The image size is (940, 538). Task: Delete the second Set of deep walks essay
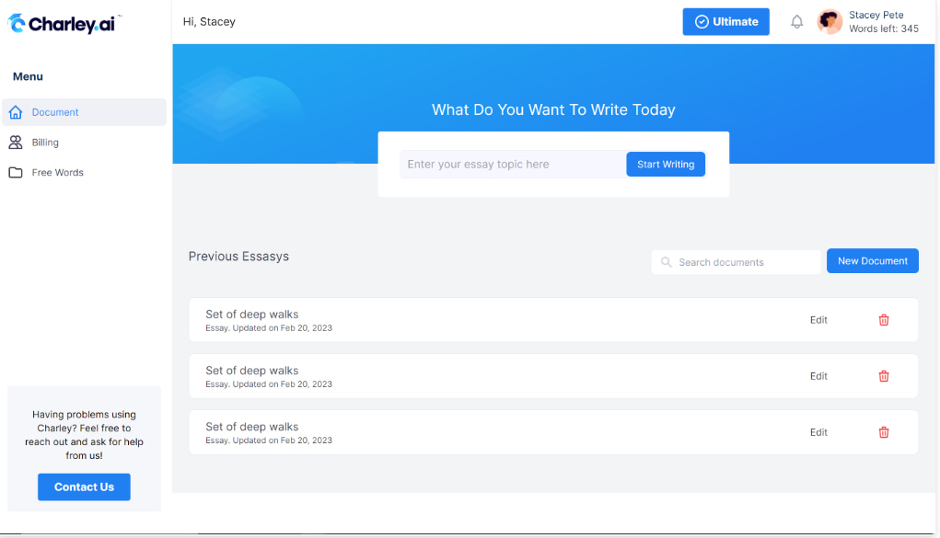coord(883,376)
